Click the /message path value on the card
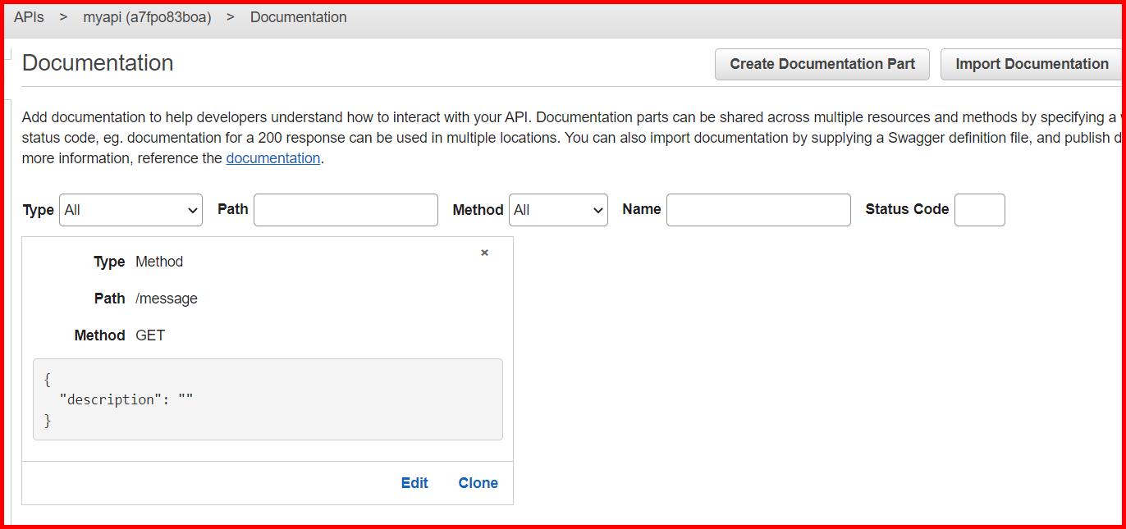 [167, 298]
